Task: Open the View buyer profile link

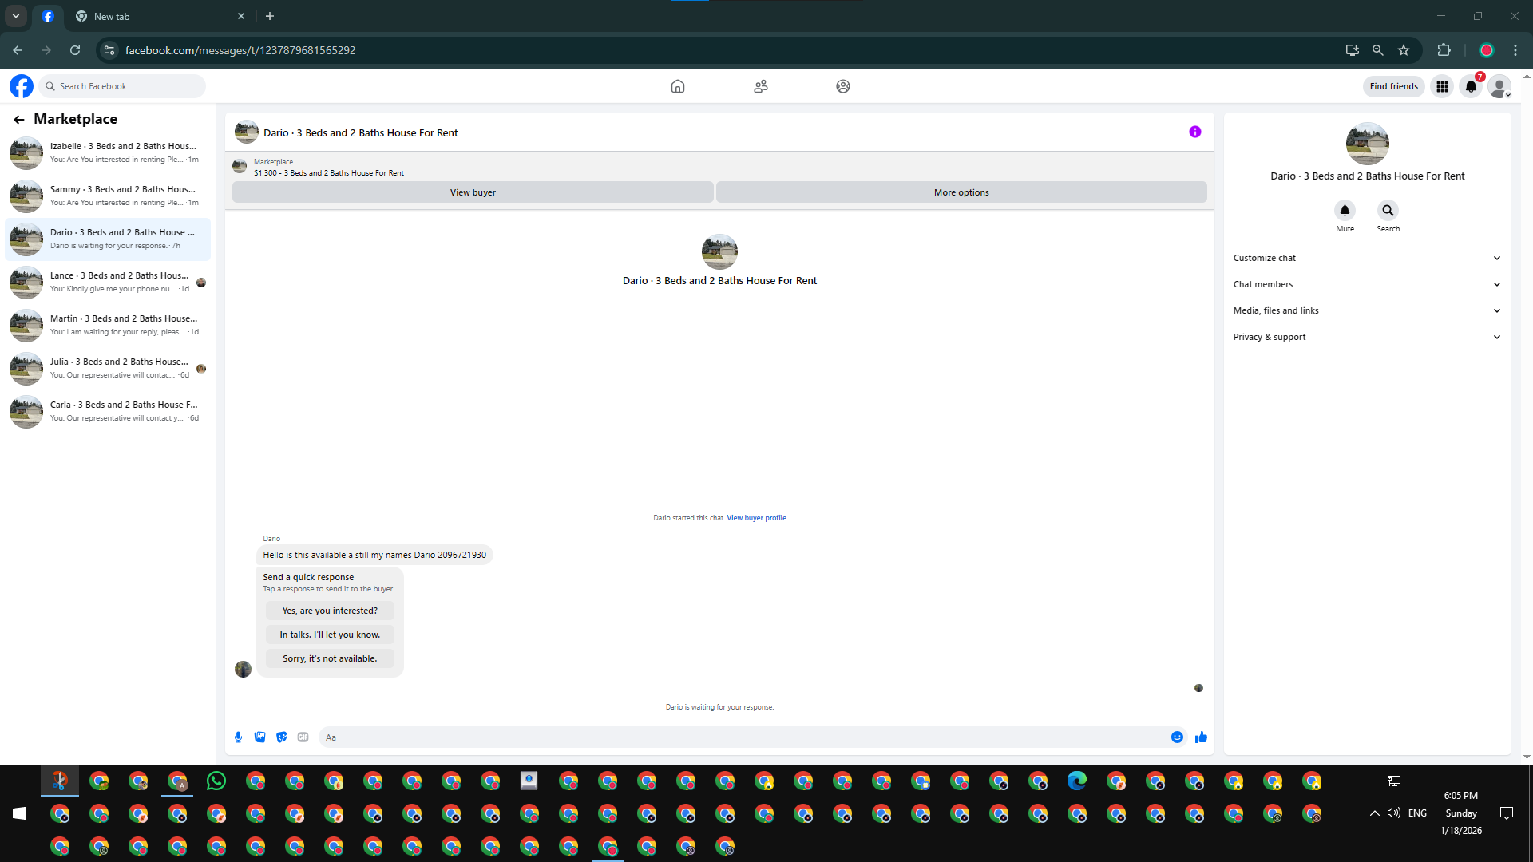Action: pos(756,518)
